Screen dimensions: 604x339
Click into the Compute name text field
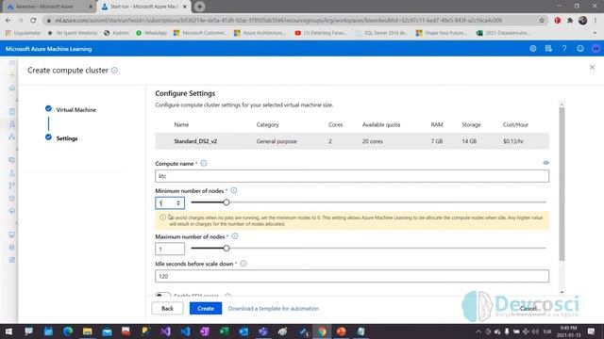352,176
